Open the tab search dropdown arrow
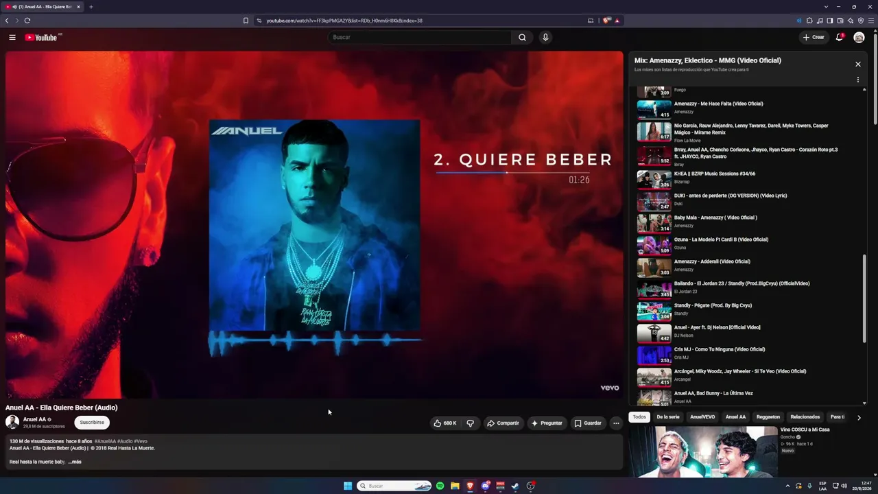The height and width of the screenshot is (494, 878). [827, 7]
